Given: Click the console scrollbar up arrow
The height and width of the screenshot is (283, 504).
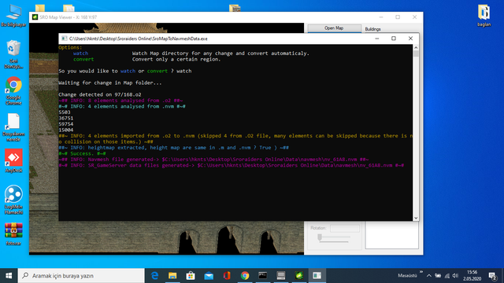Looking at the screenshot, I should tap(416, 48).
